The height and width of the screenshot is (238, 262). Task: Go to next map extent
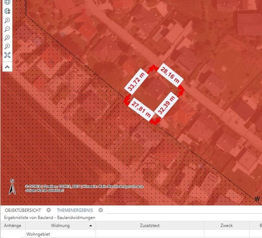(7, 46)
